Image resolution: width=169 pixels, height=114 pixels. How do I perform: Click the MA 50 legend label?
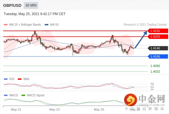click(54, 25)
